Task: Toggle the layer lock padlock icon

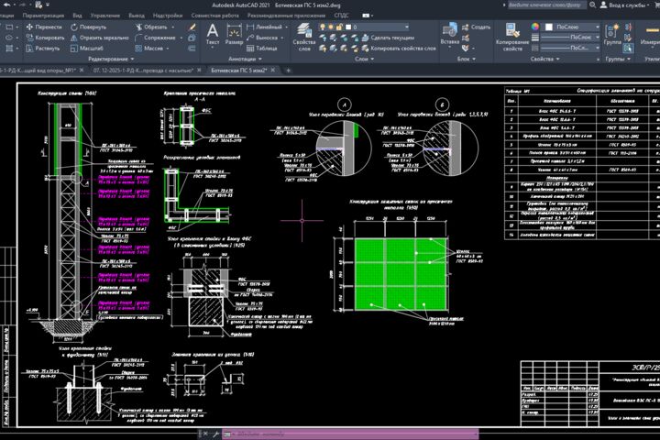Action: coord(339,27)
